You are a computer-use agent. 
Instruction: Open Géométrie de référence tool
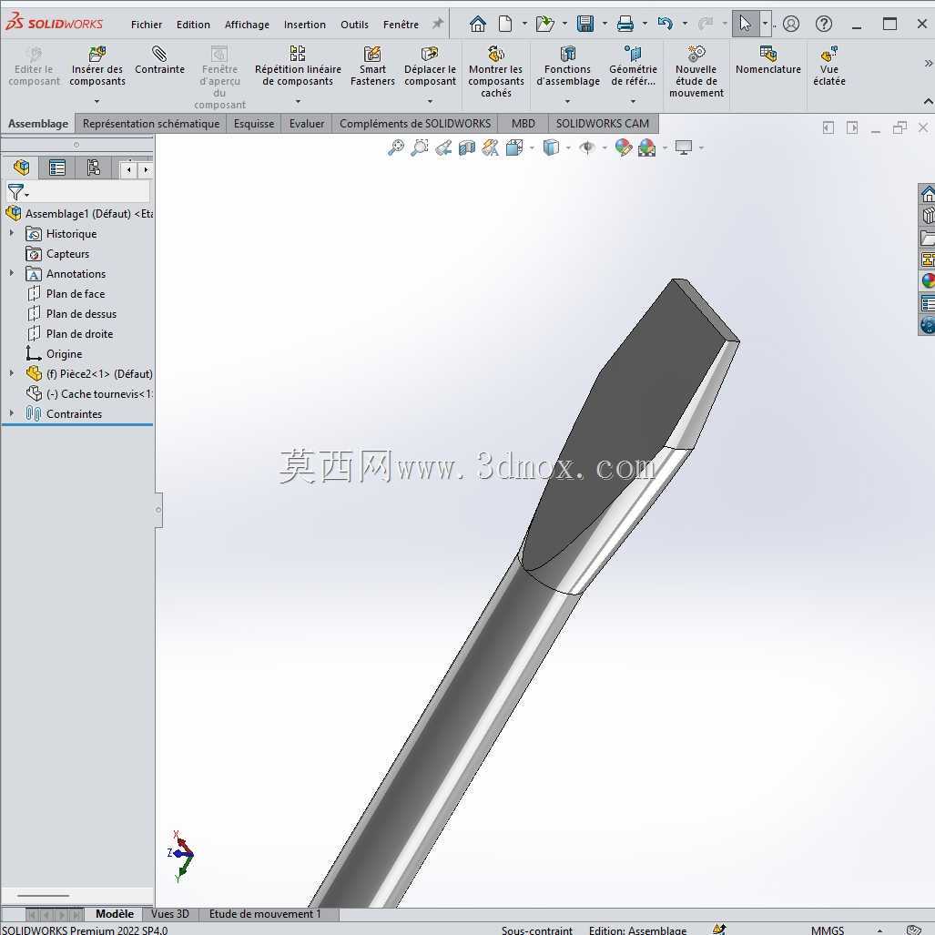(633, 66)
